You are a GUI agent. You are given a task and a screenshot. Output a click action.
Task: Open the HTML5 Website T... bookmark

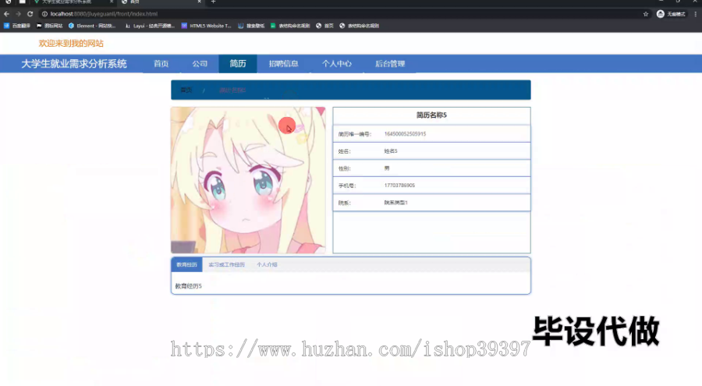[x=206, y=26]
